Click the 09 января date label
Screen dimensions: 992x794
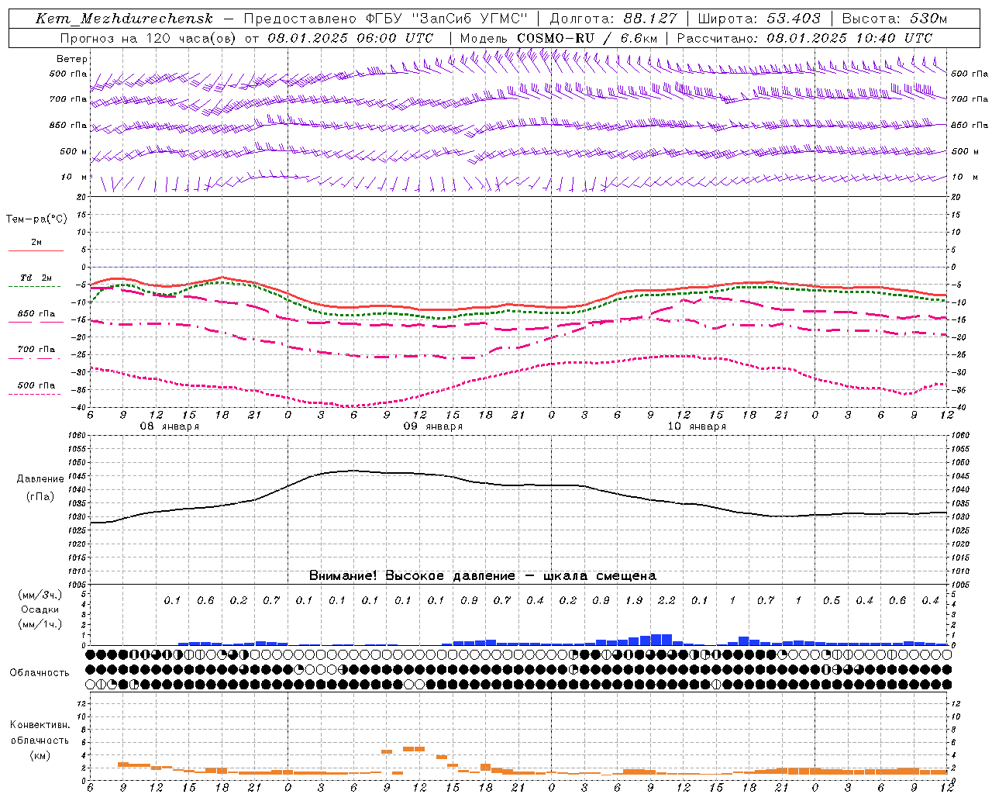[x=432, y=426]
